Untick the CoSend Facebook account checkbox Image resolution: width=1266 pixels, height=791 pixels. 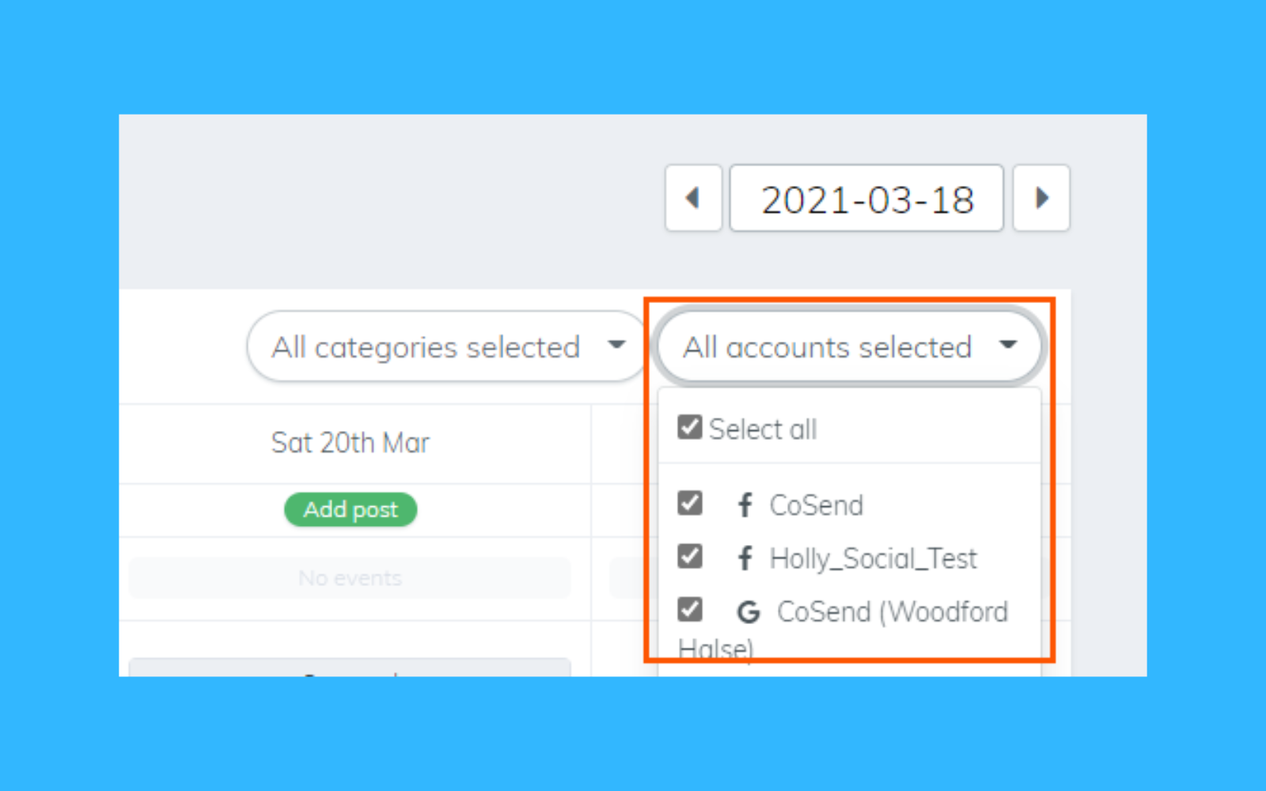click(689, 503)
